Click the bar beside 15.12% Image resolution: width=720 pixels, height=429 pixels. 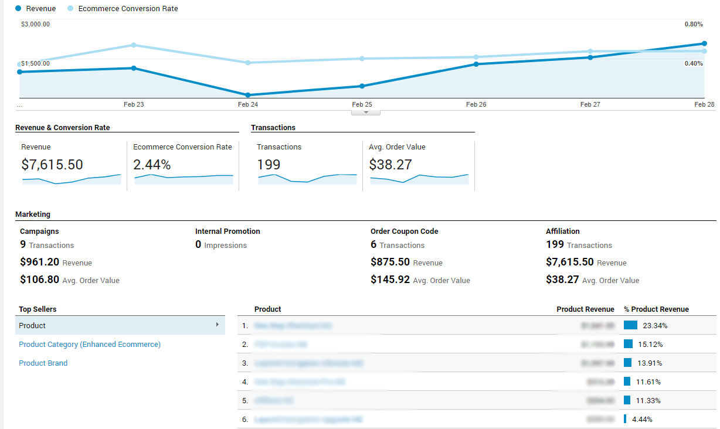pos(628,344)
